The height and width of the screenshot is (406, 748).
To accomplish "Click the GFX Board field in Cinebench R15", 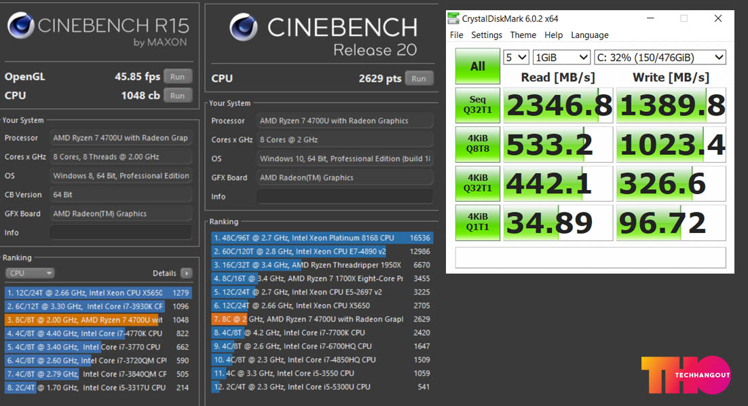I will 121,214.
